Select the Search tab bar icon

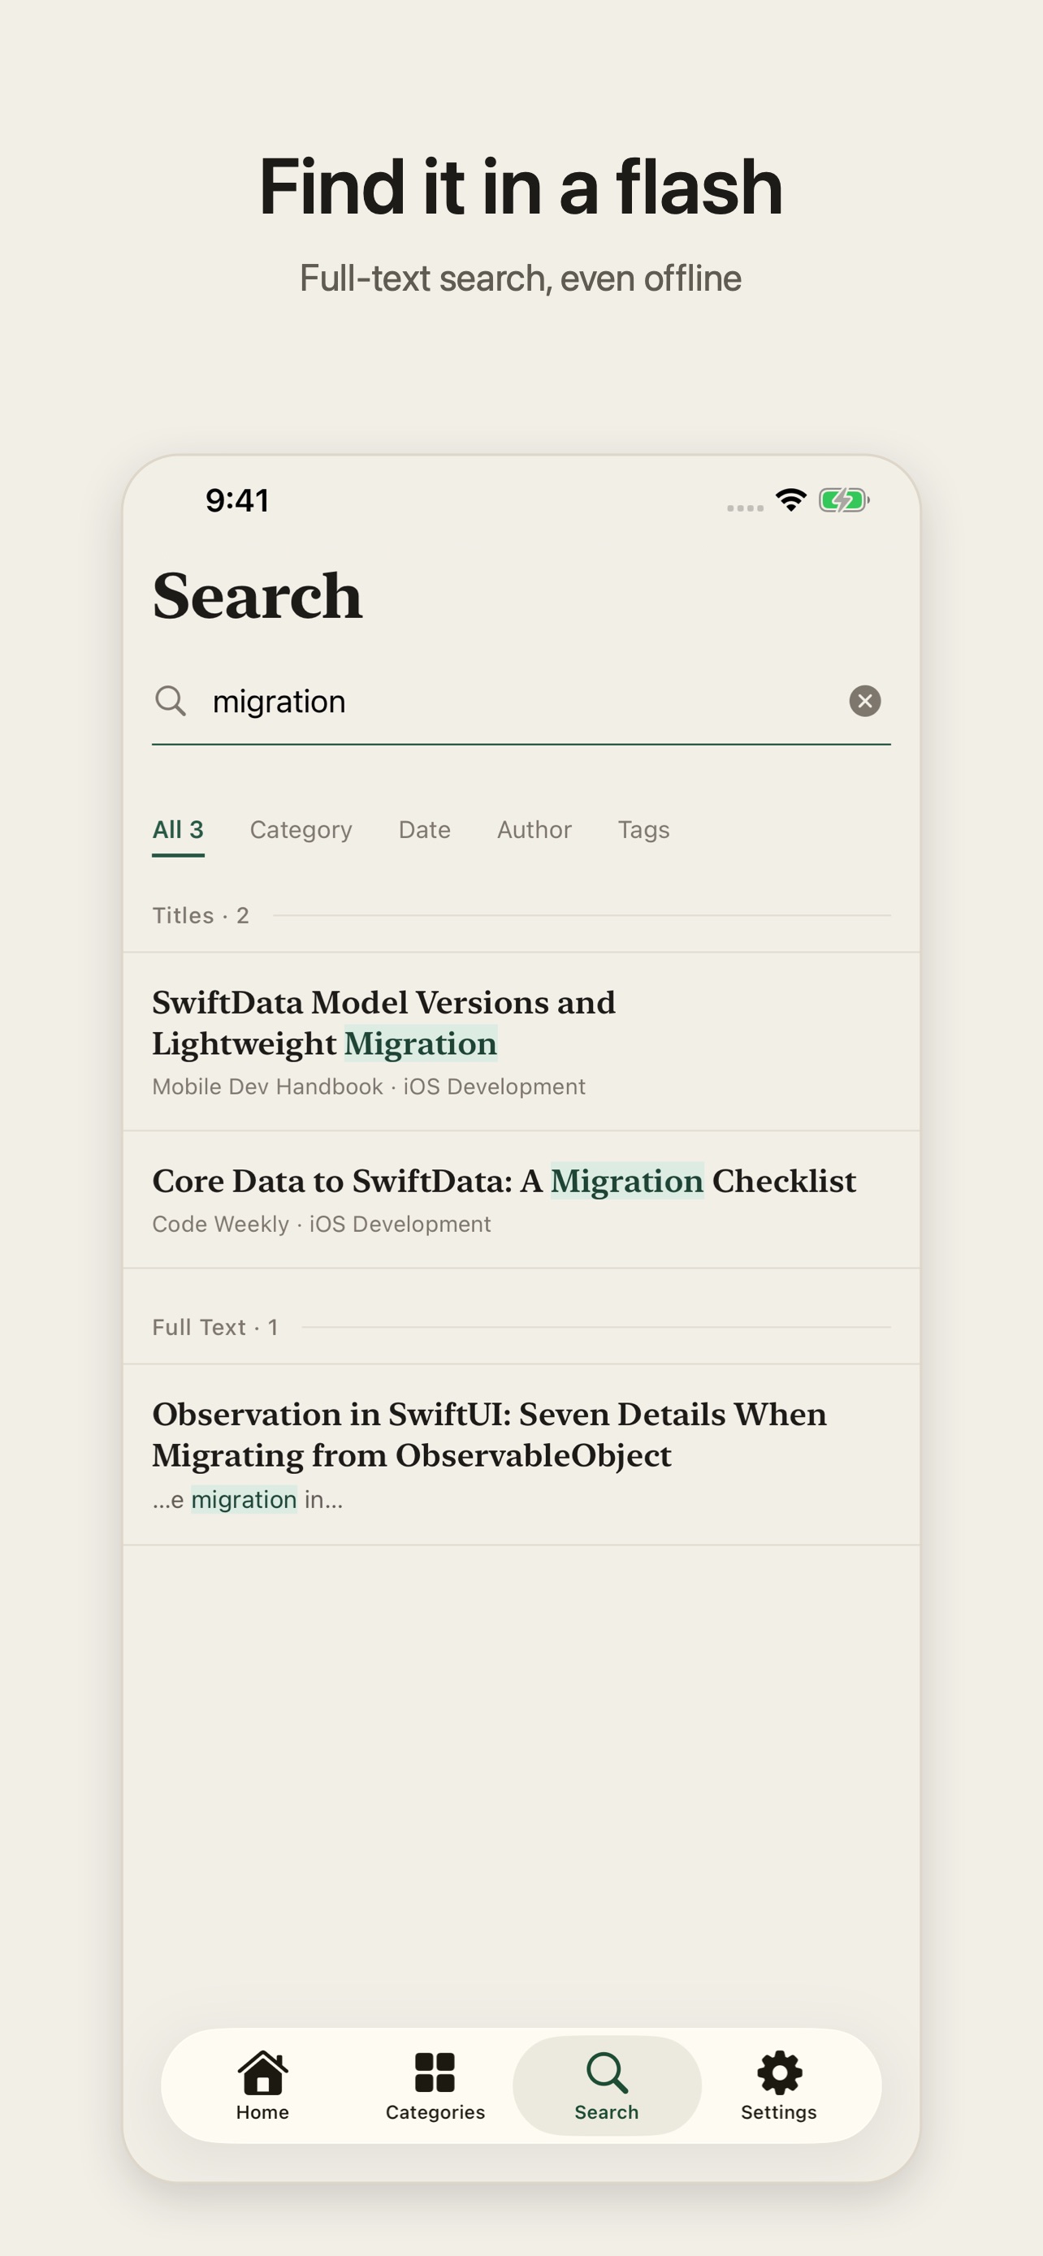[607, 2072]
